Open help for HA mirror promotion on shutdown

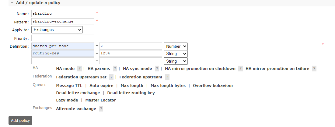coord(240,69)
